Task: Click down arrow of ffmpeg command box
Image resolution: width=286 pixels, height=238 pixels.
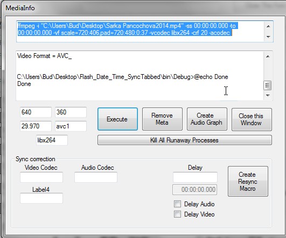Action: [268, 37]
